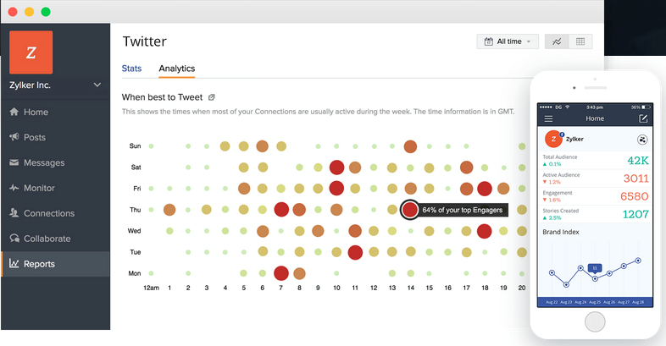Screen dimensions: 666x346
Task: Click the Friday 18 red dot
Action: click(x=485, y=189)
